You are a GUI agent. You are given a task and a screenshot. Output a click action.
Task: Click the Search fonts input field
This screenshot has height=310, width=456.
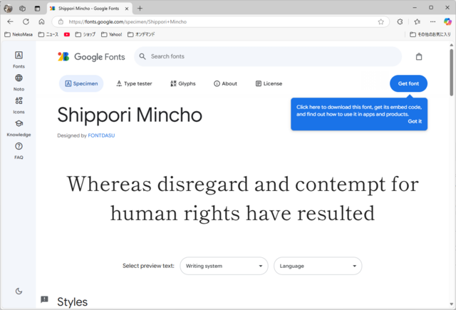pos(268,56)
